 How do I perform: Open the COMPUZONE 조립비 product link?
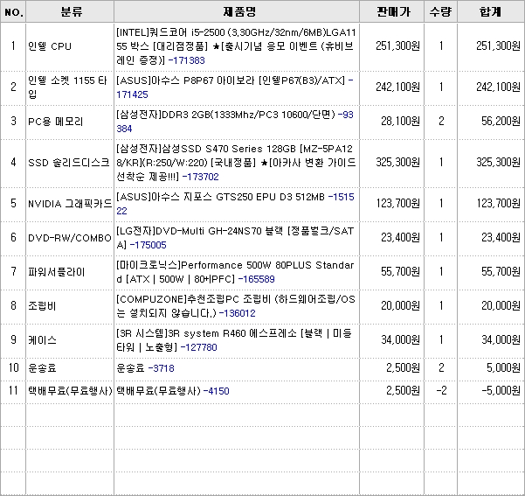click(236, 306)
